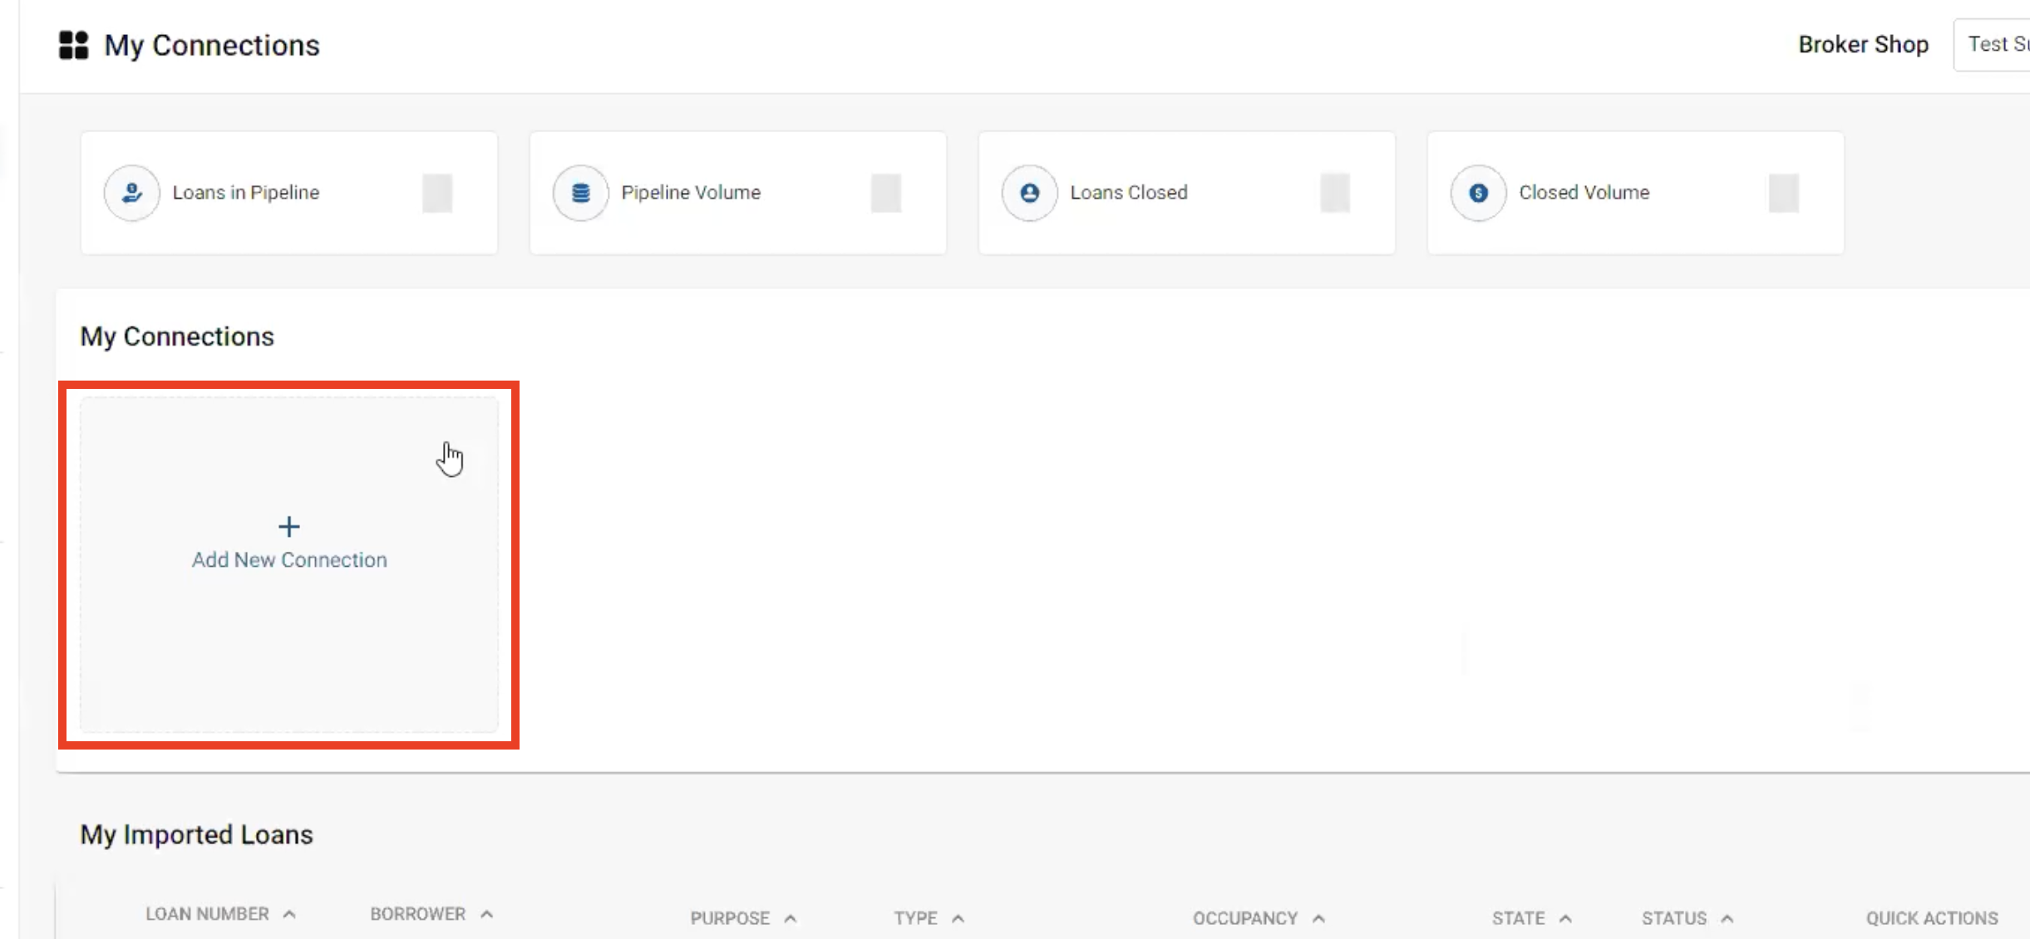Click the Closed Volume dollar icon
The image size is (2030, 939).
pos(1478,193)
